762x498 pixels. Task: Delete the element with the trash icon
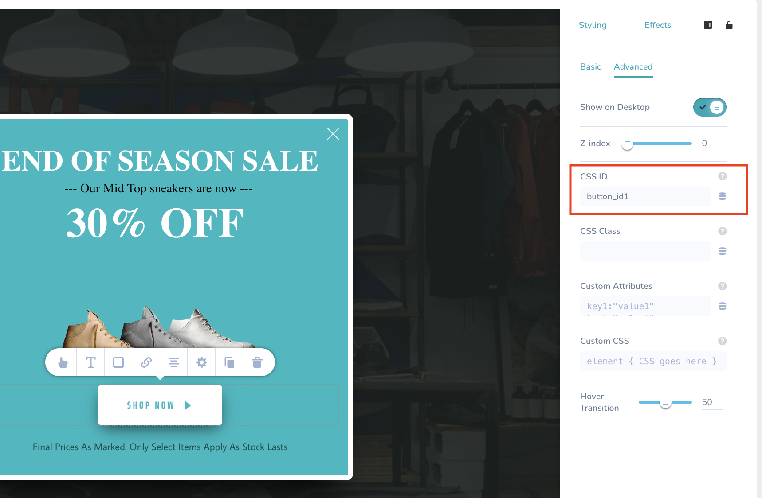[257, 363]
